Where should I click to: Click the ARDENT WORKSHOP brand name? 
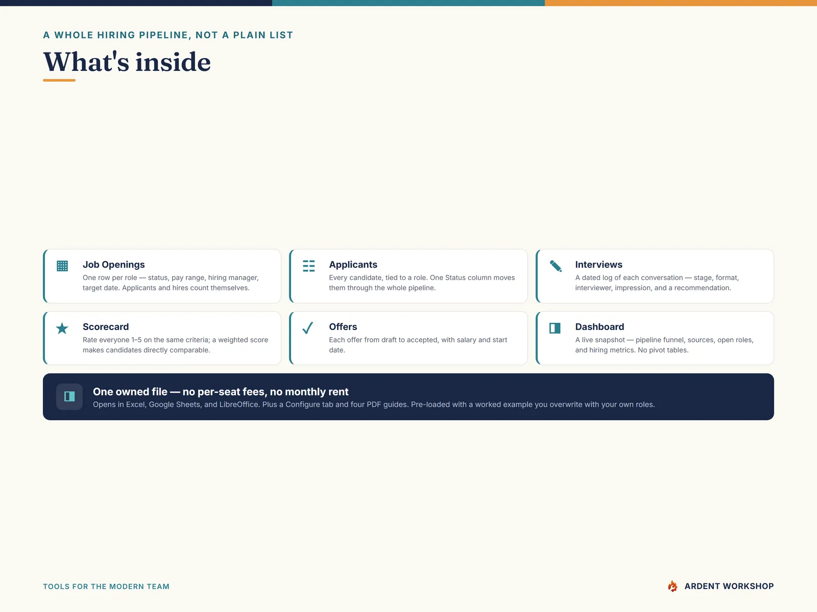click(x=729, y=586)
